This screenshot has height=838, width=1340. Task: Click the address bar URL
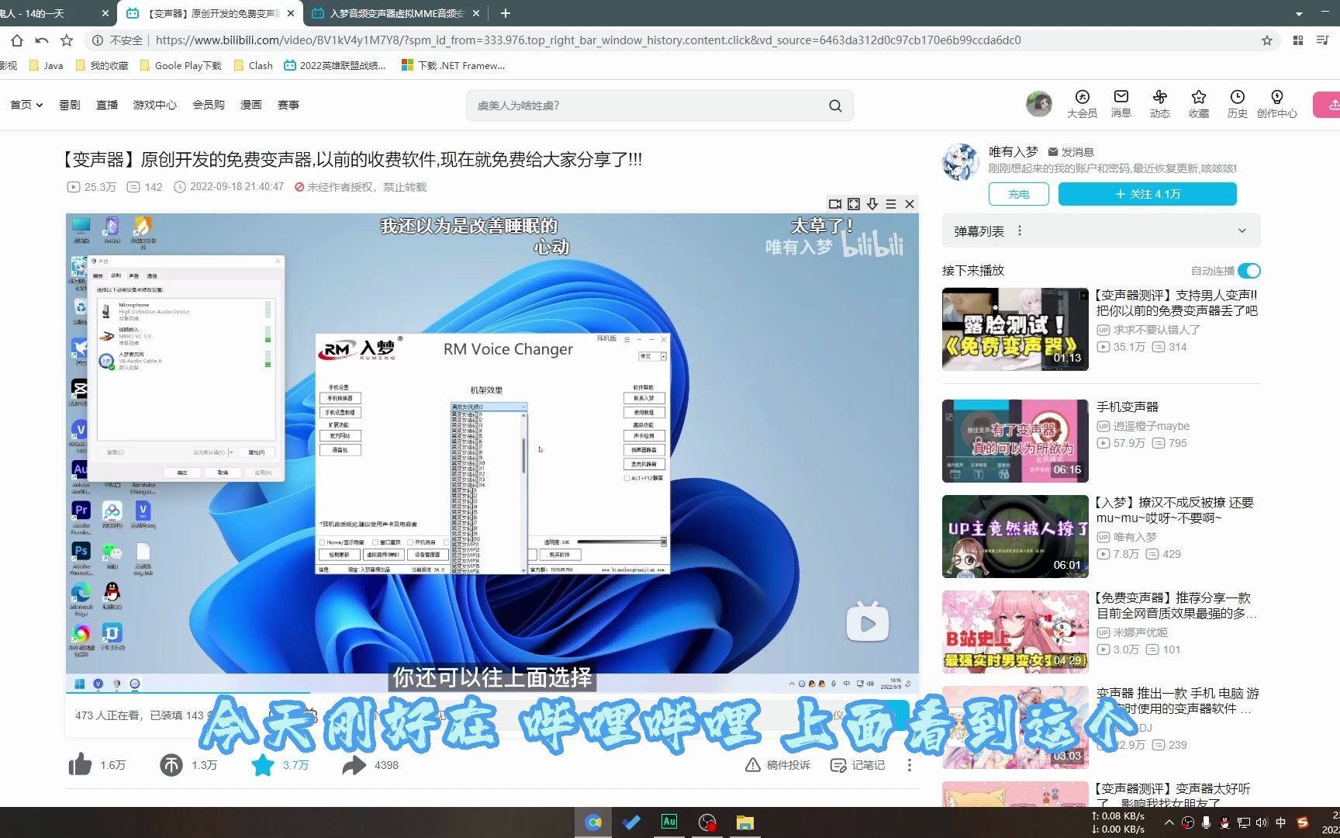588,40
